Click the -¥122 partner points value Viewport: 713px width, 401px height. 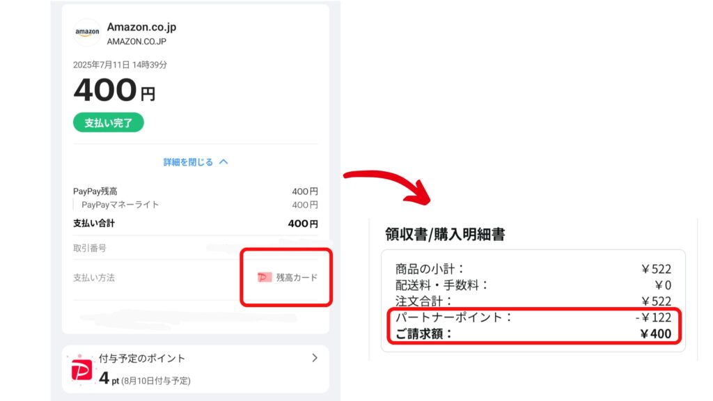[653, 317]
